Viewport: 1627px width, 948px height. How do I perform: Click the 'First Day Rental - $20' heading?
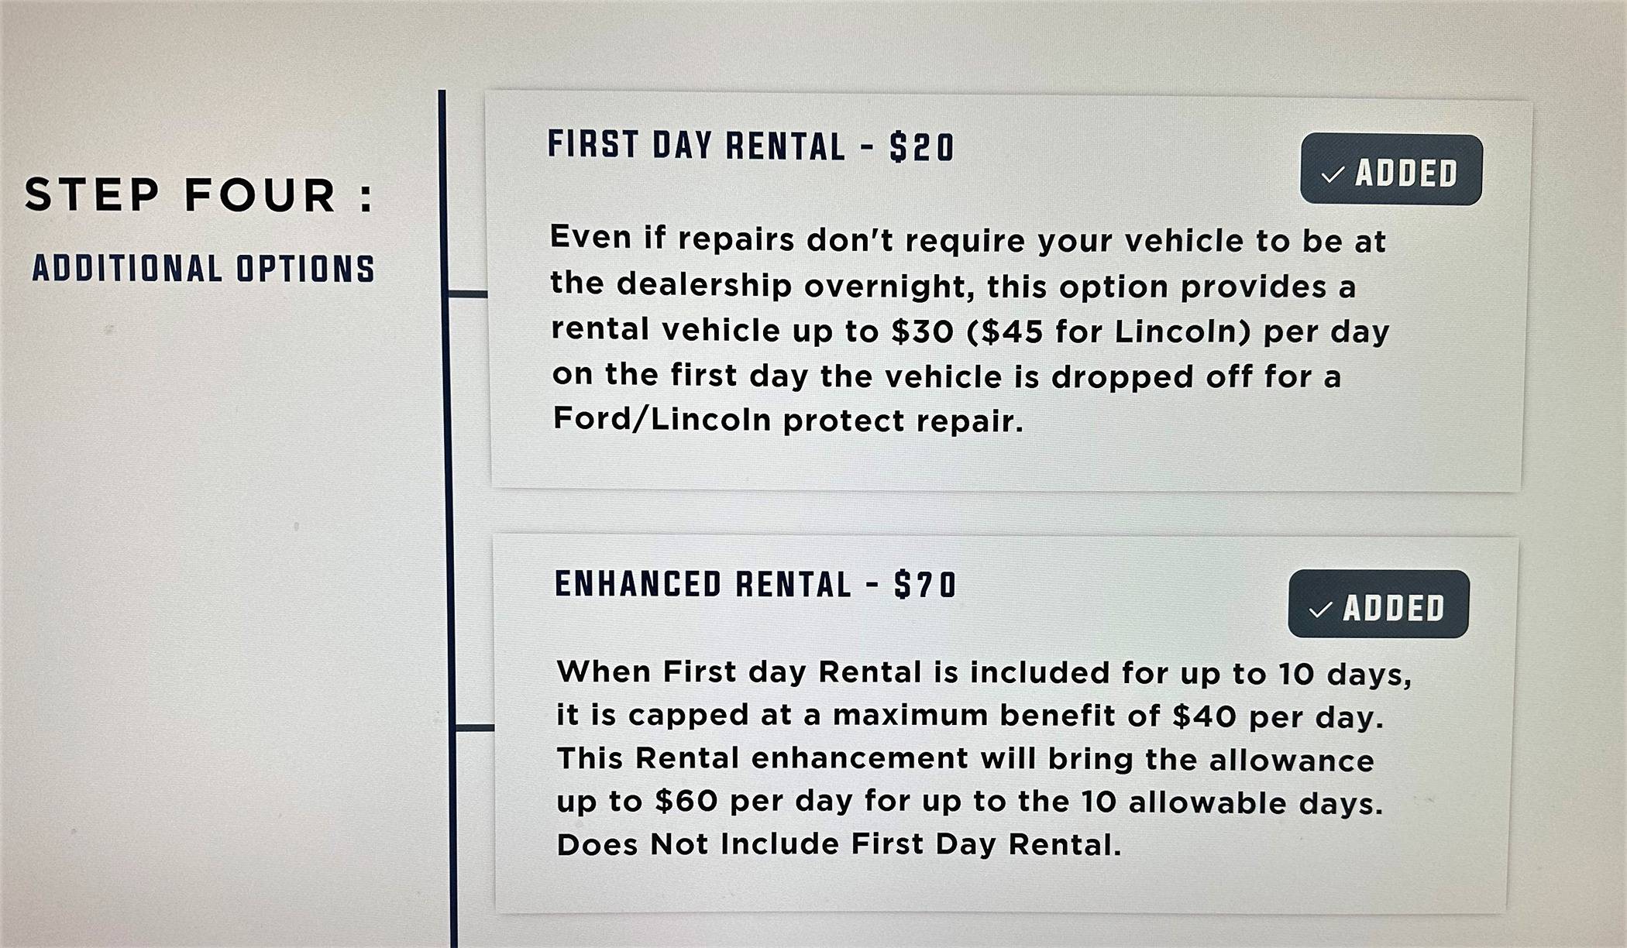coord(750,146)
